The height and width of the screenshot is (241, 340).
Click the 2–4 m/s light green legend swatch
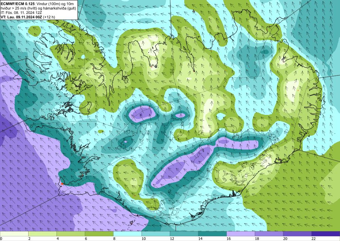(42, 234)
